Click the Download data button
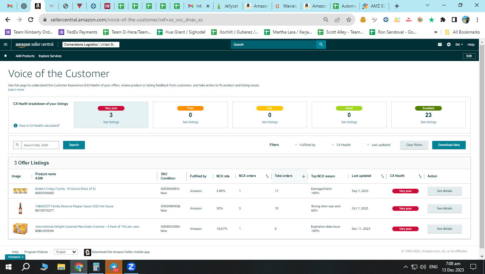 (x=449, y=145)
